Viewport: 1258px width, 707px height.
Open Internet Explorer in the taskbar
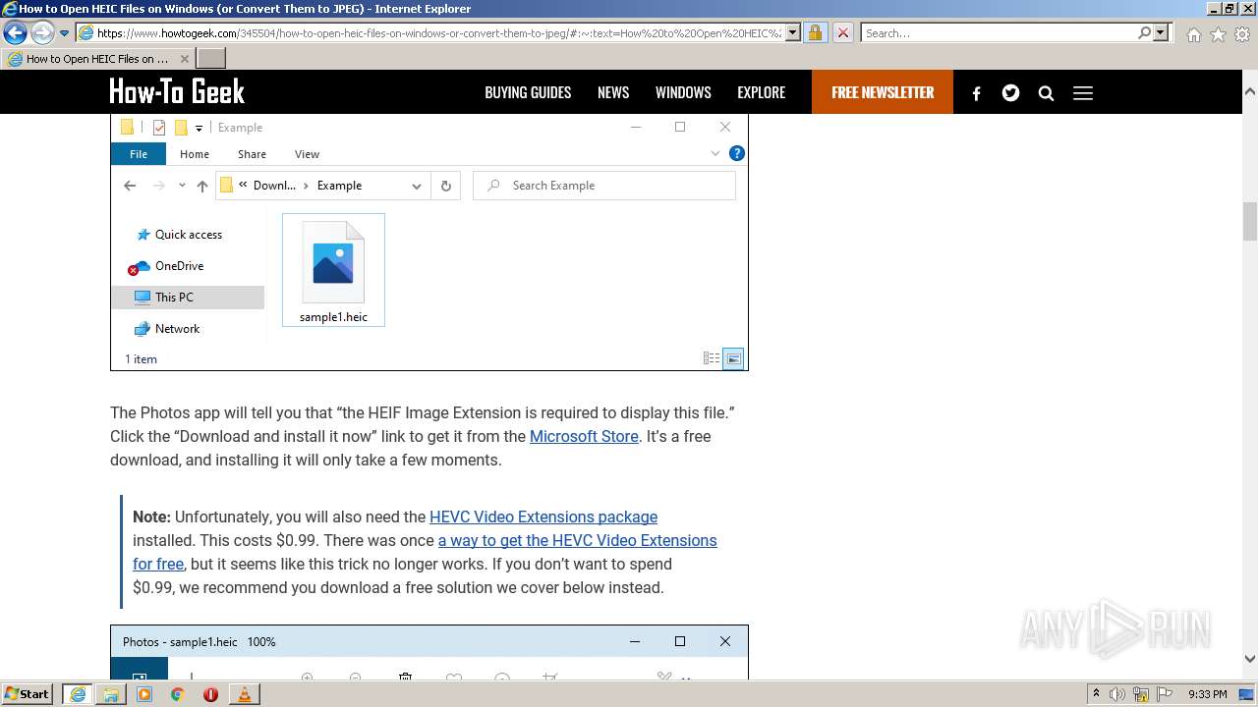click(x=78, y=694)
